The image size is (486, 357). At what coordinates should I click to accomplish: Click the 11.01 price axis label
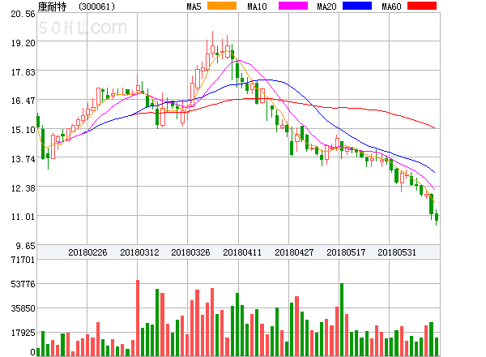[23, 217]
